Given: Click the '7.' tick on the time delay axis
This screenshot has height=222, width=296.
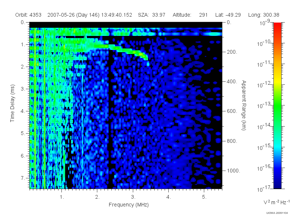Looking at the screenshot, I should tap(23, 178).
